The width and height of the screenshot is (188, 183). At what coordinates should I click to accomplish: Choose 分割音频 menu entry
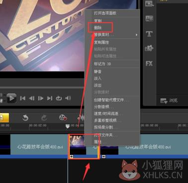(104, 107)
